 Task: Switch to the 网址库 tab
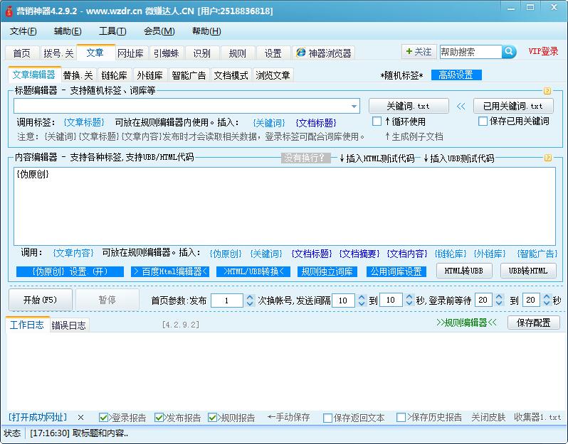click(x=130, y=53)
